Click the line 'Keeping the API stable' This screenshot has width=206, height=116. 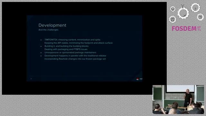(x=79, y=43)
